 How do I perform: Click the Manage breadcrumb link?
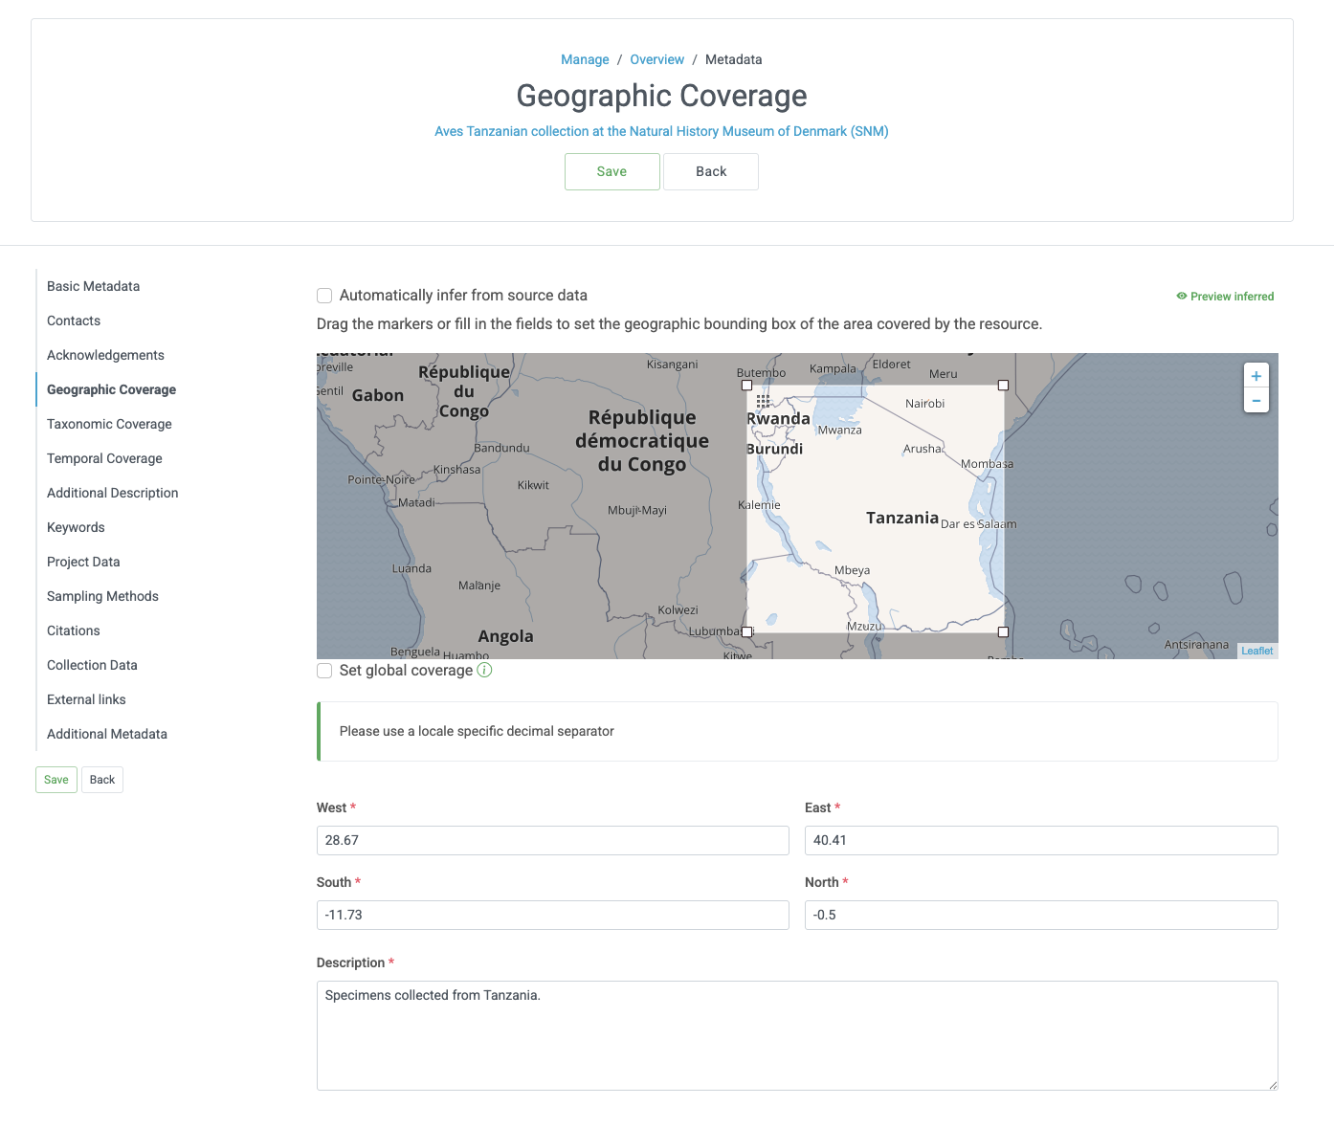[x=584, y=59]
